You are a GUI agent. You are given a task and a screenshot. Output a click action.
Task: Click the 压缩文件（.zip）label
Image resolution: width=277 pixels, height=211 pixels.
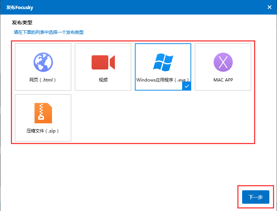click(43, 131)
